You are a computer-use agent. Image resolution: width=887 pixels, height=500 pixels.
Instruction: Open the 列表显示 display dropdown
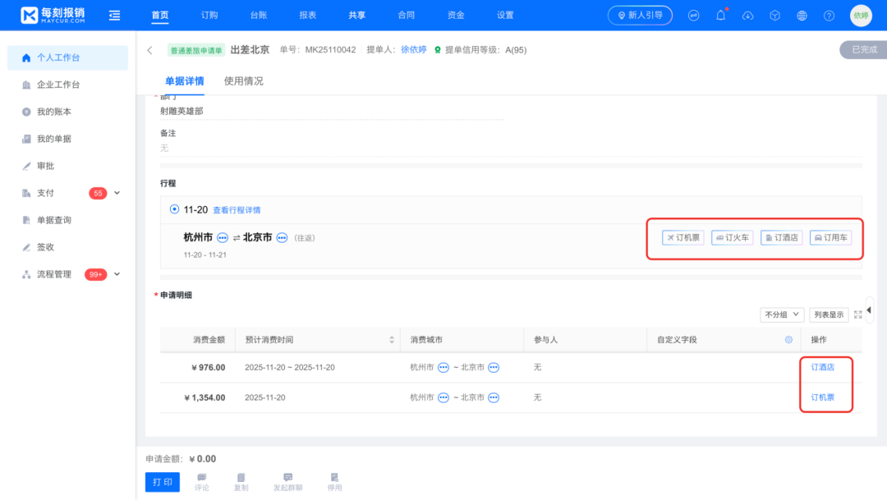(x=829, y=314)
